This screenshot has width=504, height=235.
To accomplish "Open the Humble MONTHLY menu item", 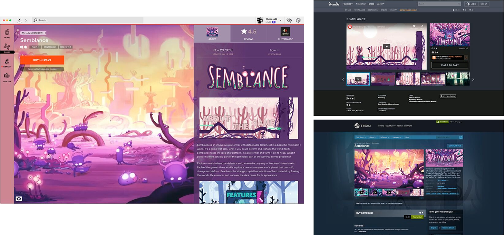I will (x=361, y=4).
